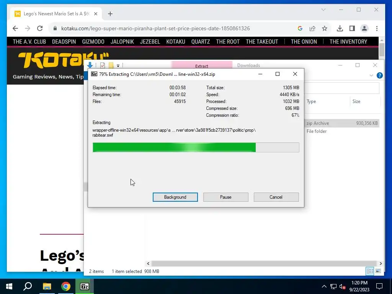This screenshot has width=392, height=294.
Task: Select the File folder row
Action: [342, 131]
